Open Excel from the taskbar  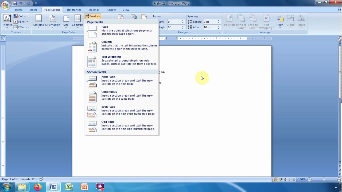(69, 187)
